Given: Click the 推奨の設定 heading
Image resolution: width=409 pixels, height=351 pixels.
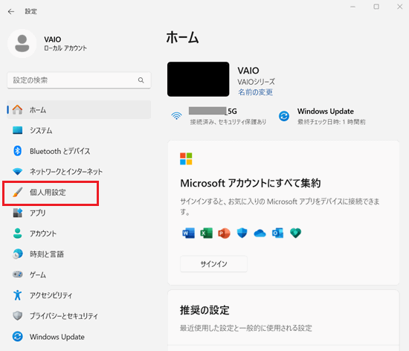Looking at the screenshot, I should pos(204,310).
